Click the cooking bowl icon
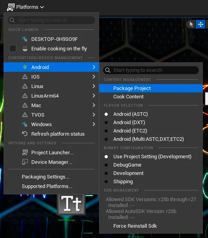Image resolution: width=208 pixels, height=238 pixels. coord(25,48)
